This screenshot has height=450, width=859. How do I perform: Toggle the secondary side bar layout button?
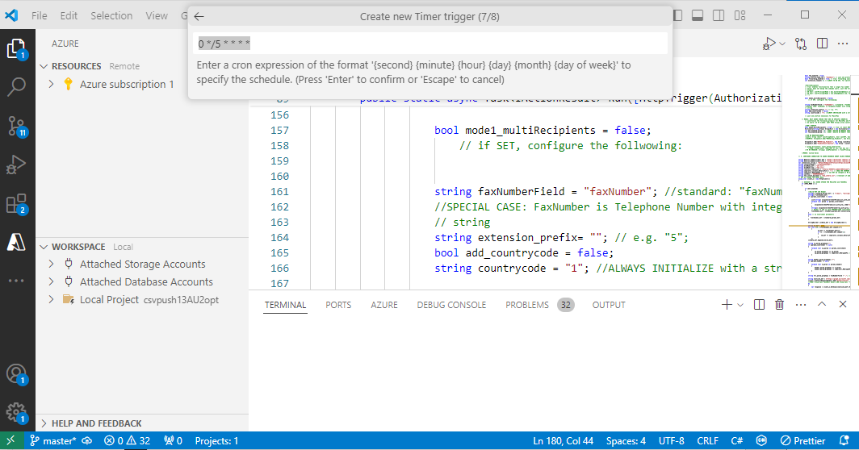pyautogui.click(x=719, y=15)
